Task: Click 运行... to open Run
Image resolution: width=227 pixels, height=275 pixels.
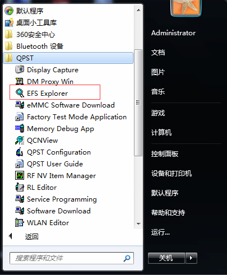Action: coord(160,232)
